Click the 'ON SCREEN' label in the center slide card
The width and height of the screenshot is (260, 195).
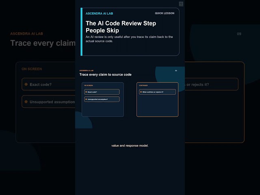(x=89, y=86)
